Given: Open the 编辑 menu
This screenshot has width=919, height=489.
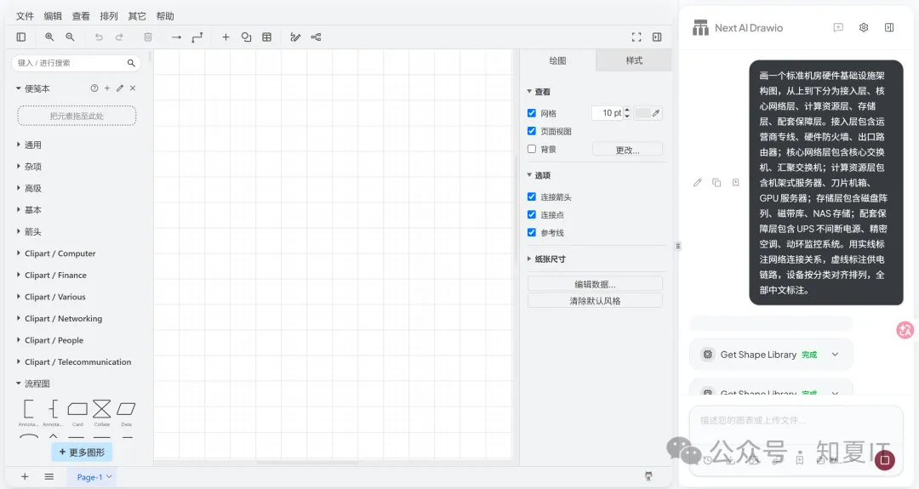Looking at the screenshot, I should point(53,16).
